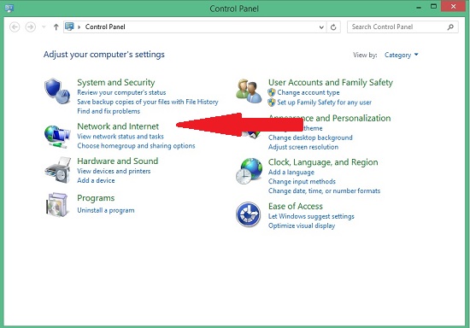
Task: Click Review your computer's status
Action: 121,92
